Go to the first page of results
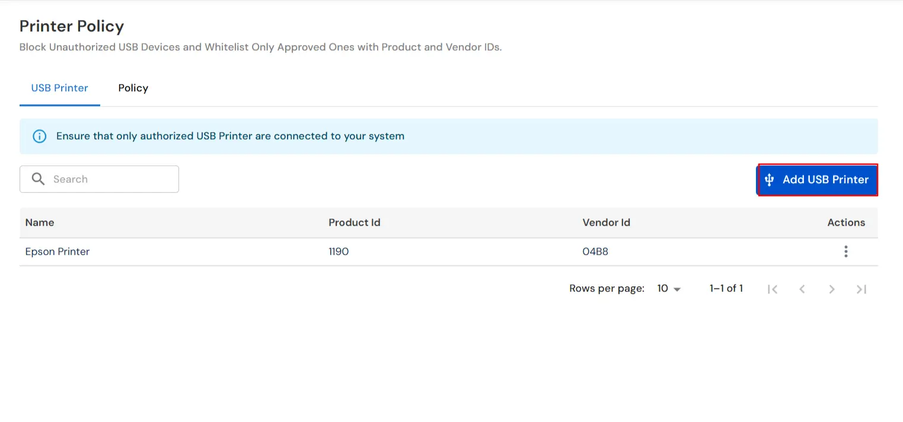The height and width of the screenshot is (422, 903). click(x=772, y=289)
